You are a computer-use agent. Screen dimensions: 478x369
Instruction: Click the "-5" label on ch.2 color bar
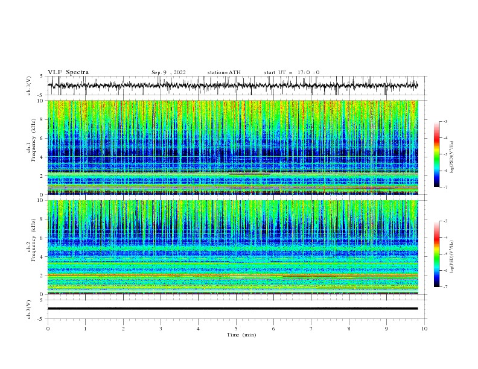445,254
